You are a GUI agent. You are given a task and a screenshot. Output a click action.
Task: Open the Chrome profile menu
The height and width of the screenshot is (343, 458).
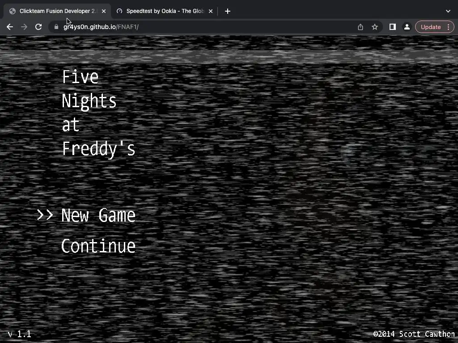click(407, 27)
